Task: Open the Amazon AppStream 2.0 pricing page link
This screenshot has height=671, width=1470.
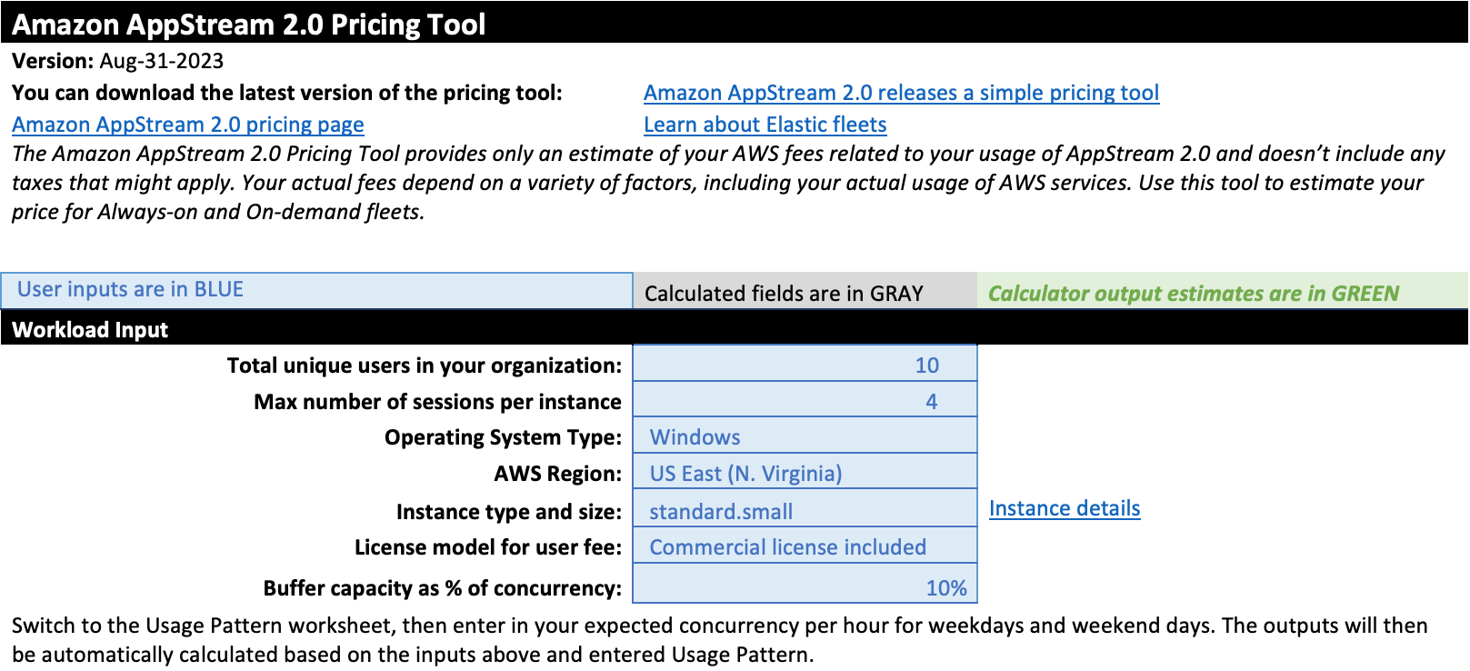Action: 188,125
